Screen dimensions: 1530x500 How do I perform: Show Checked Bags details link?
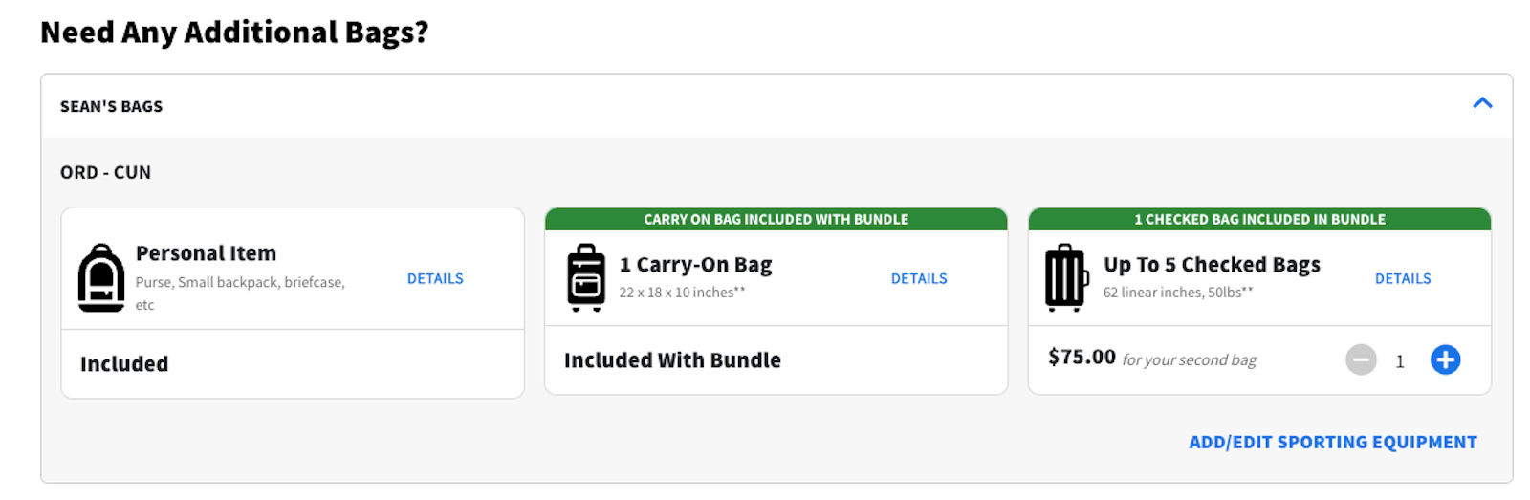point(1403,279)
